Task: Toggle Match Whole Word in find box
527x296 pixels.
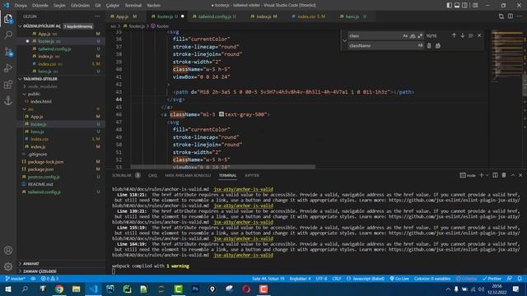Action: (413, 35)
